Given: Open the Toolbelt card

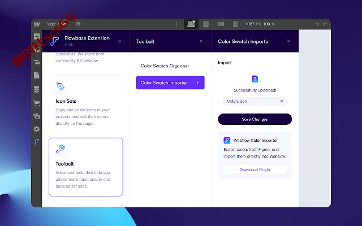Looking at the screenshot, I should coord(86,167).
